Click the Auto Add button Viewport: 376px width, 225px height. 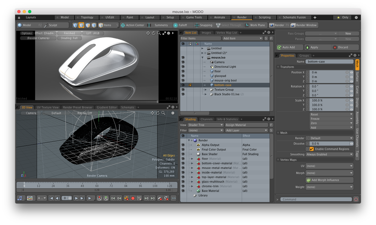point(290,47)
